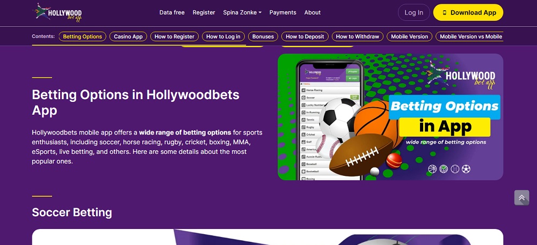Image resolution: width=537 pixels, height=245 pixels.
Task: Click the Log In button
Action: coord(413,13)
